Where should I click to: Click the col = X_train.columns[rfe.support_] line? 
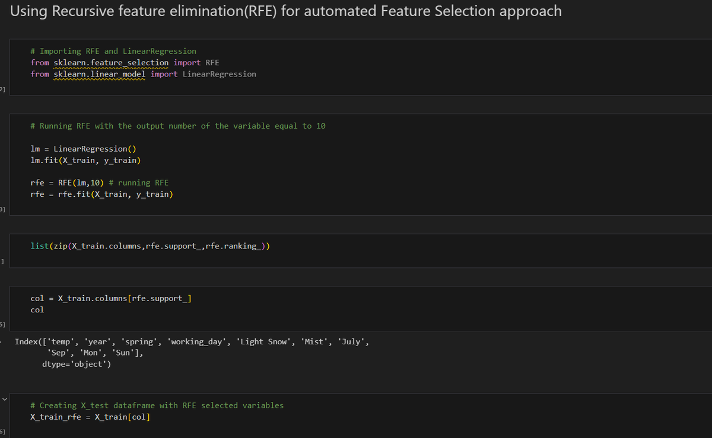click(111, 298)
